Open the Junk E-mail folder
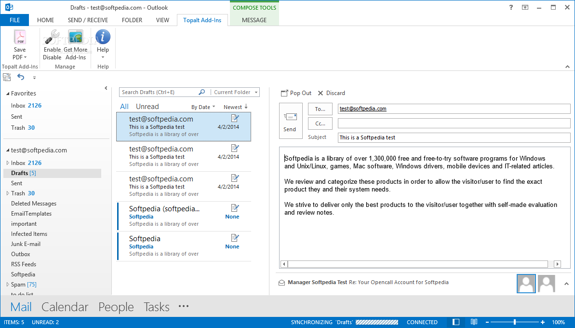This screenshot has width=575, height=328. point(26,244)
